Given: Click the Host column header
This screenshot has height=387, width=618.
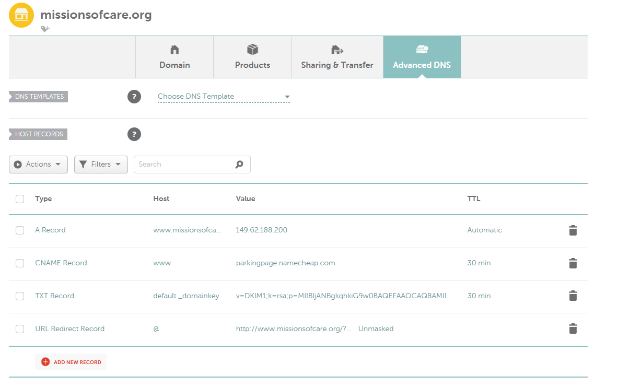Looking at the screenshot, I should 161,198.
